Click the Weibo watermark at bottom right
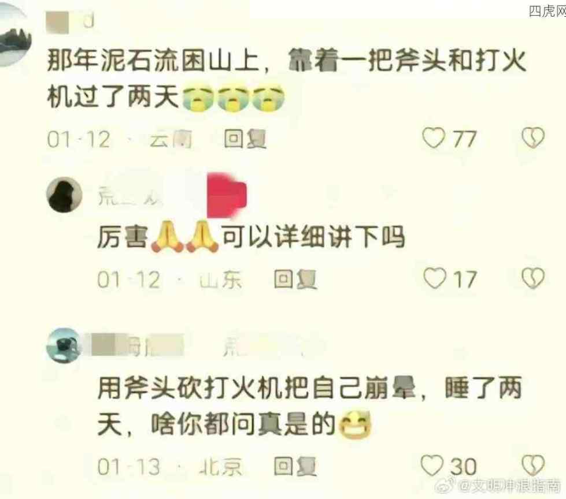 pos(500,486)
